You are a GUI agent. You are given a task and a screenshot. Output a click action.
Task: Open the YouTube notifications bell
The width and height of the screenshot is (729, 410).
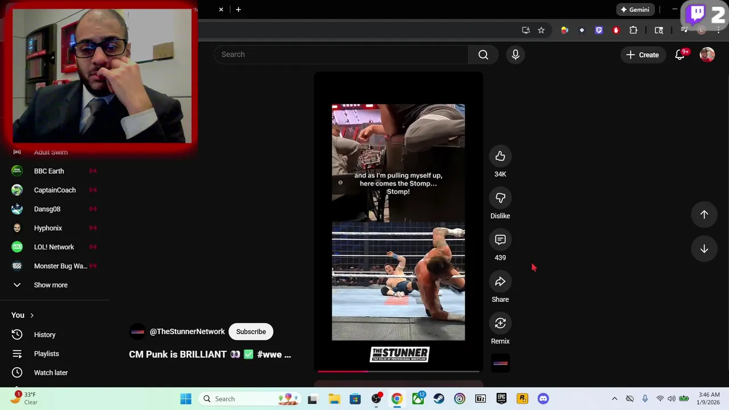[679, 55]
